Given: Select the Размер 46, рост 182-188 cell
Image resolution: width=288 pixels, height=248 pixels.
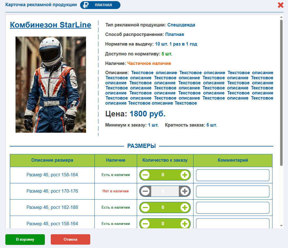Looking at the screenshot, I should (x=52, y=207).
